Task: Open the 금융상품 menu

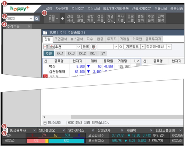Action: tap(176, 8)
